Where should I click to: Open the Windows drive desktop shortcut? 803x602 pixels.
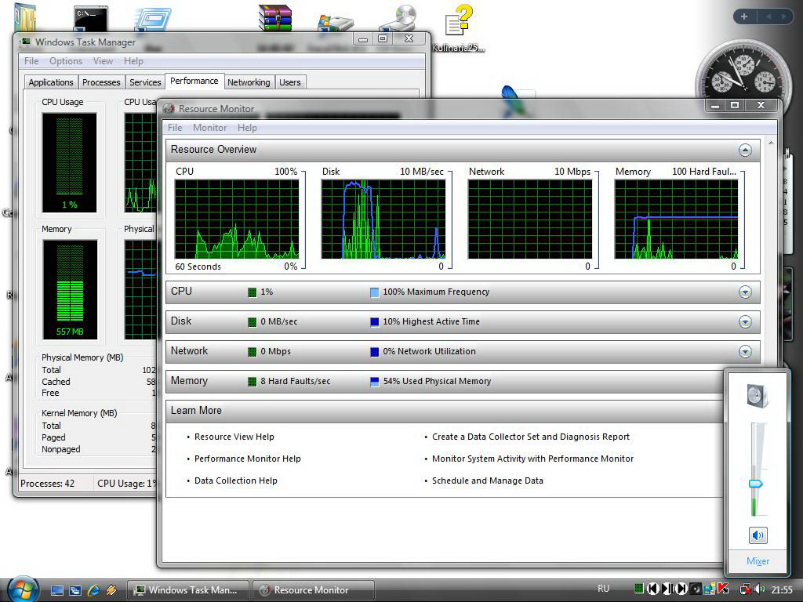click(x=336, y=23)
